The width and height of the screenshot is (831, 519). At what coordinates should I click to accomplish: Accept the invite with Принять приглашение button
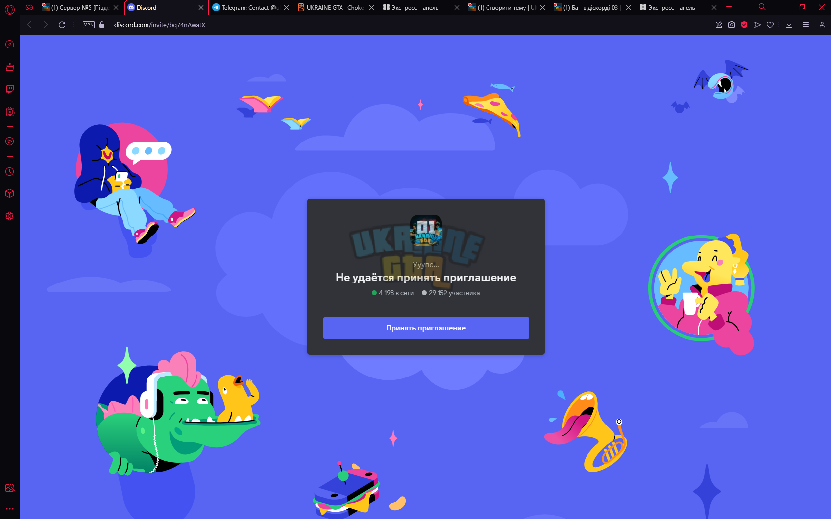click(426, 328)
